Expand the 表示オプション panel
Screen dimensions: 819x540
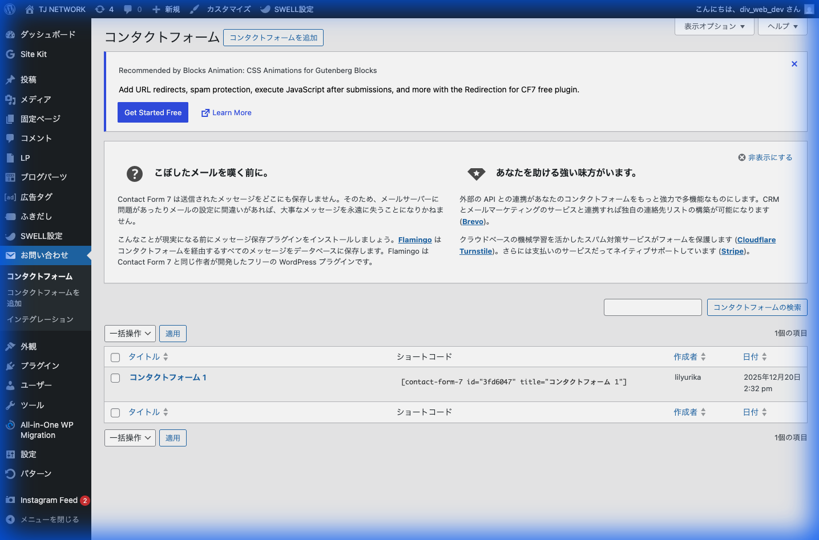tap(714, 26)
